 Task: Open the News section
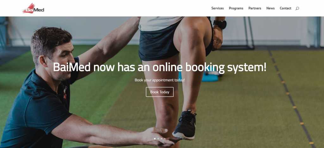pos(270,8)
